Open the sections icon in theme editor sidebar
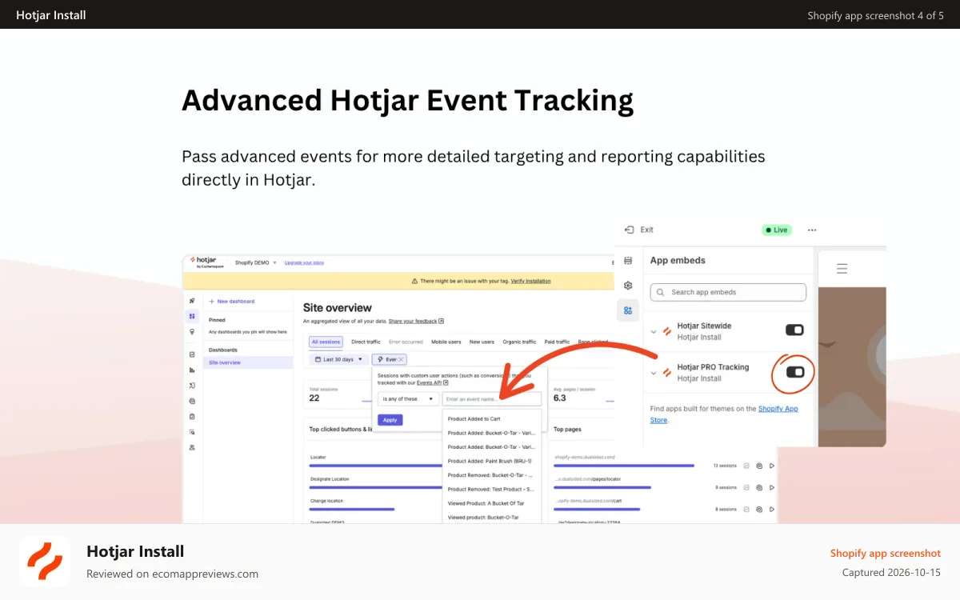Viewport: 960px width, 600px height. [628, 261]
